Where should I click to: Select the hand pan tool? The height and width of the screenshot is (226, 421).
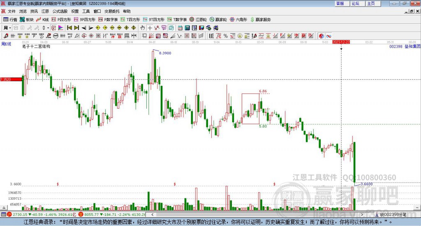pos(143,27)
